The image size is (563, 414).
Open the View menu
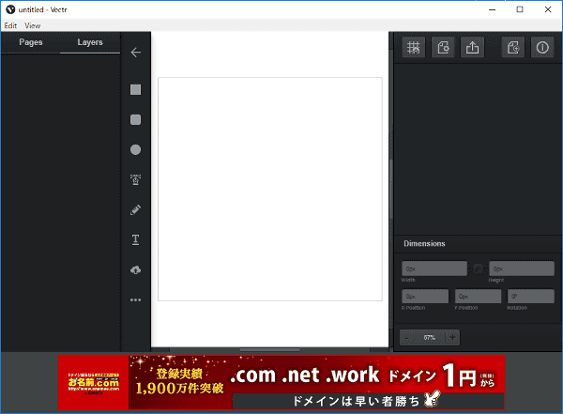click(x=32, y=25)
